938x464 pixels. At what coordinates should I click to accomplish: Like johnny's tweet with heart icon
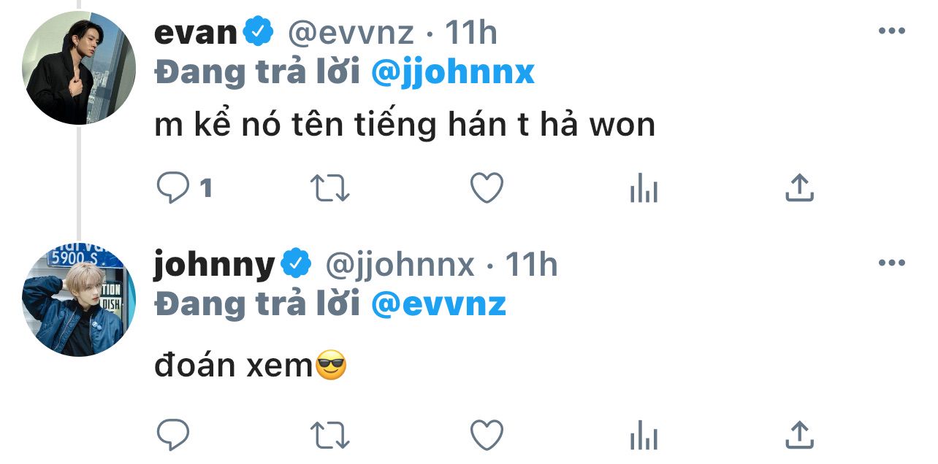(487, 436)
